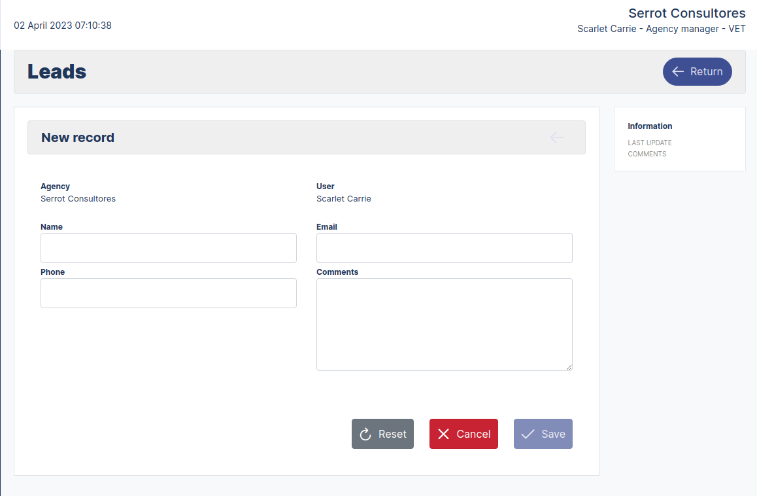The image size is (757, 496).
Task: Click the Comments text area
Action: (x=444, y=324)
